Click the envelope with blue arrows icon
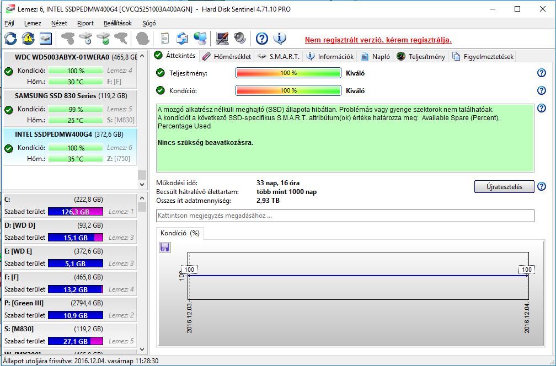The image size is (556, 366). [x=182, y=38]
